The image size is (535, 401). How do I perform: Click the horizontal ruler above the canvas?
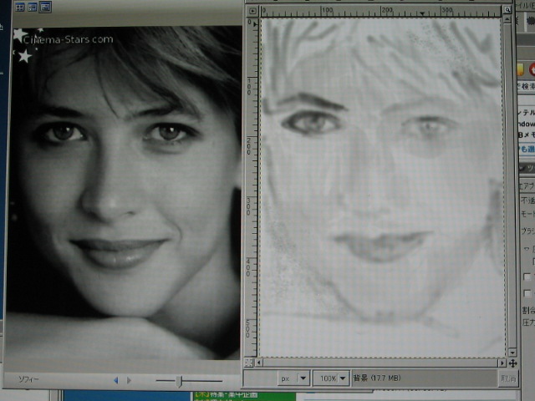[x=380, y=11]
